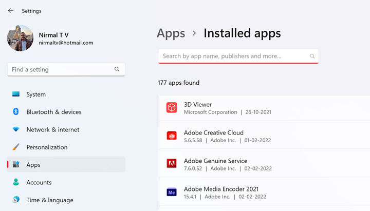Select the Adobe Creative Cloud name
The image size is (370, 211).
tap(214, 133)
